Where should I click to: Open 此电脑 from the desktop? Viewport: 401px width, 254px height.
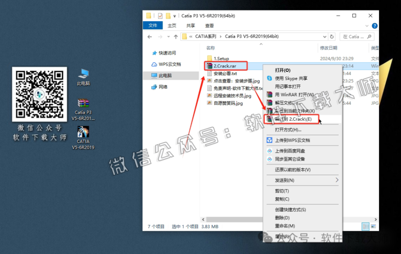pyautogui.click(x=83, y=73)
